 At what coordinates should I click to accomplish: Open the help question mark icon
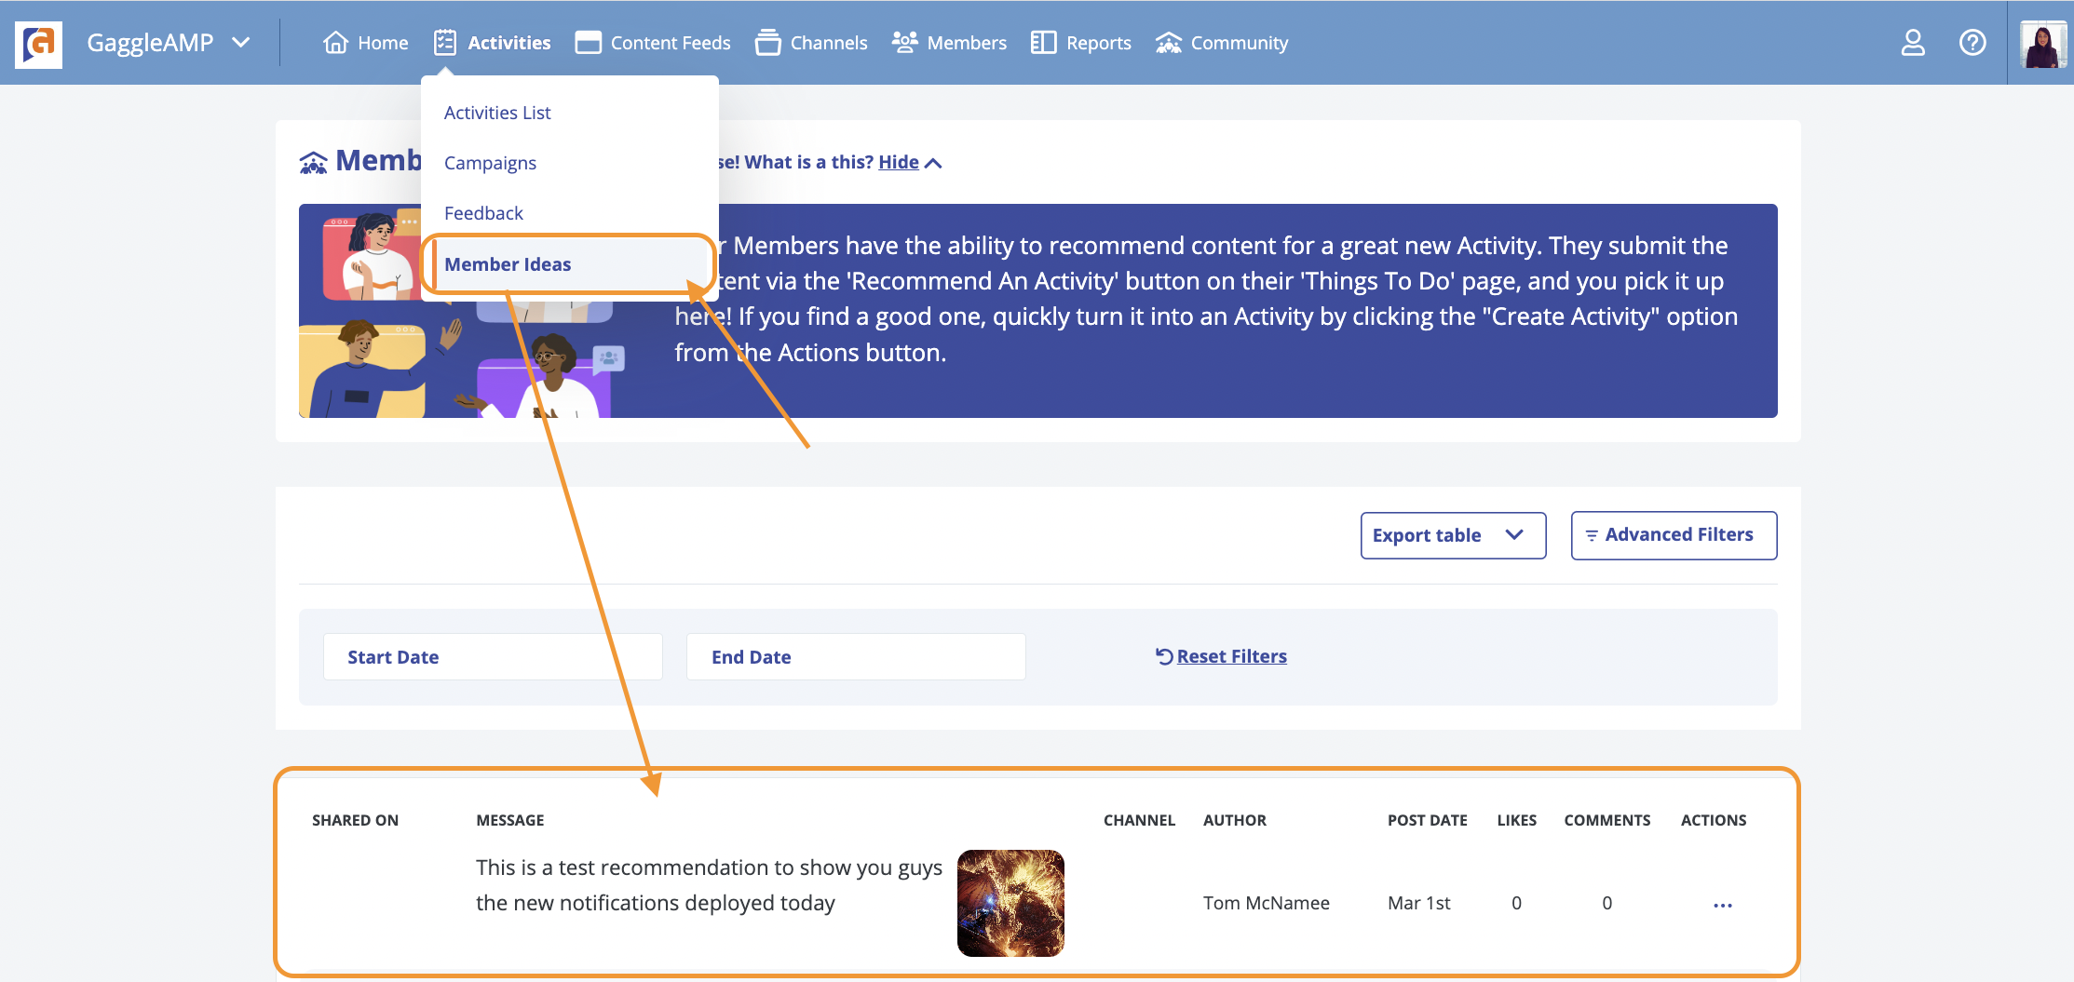1972,43
